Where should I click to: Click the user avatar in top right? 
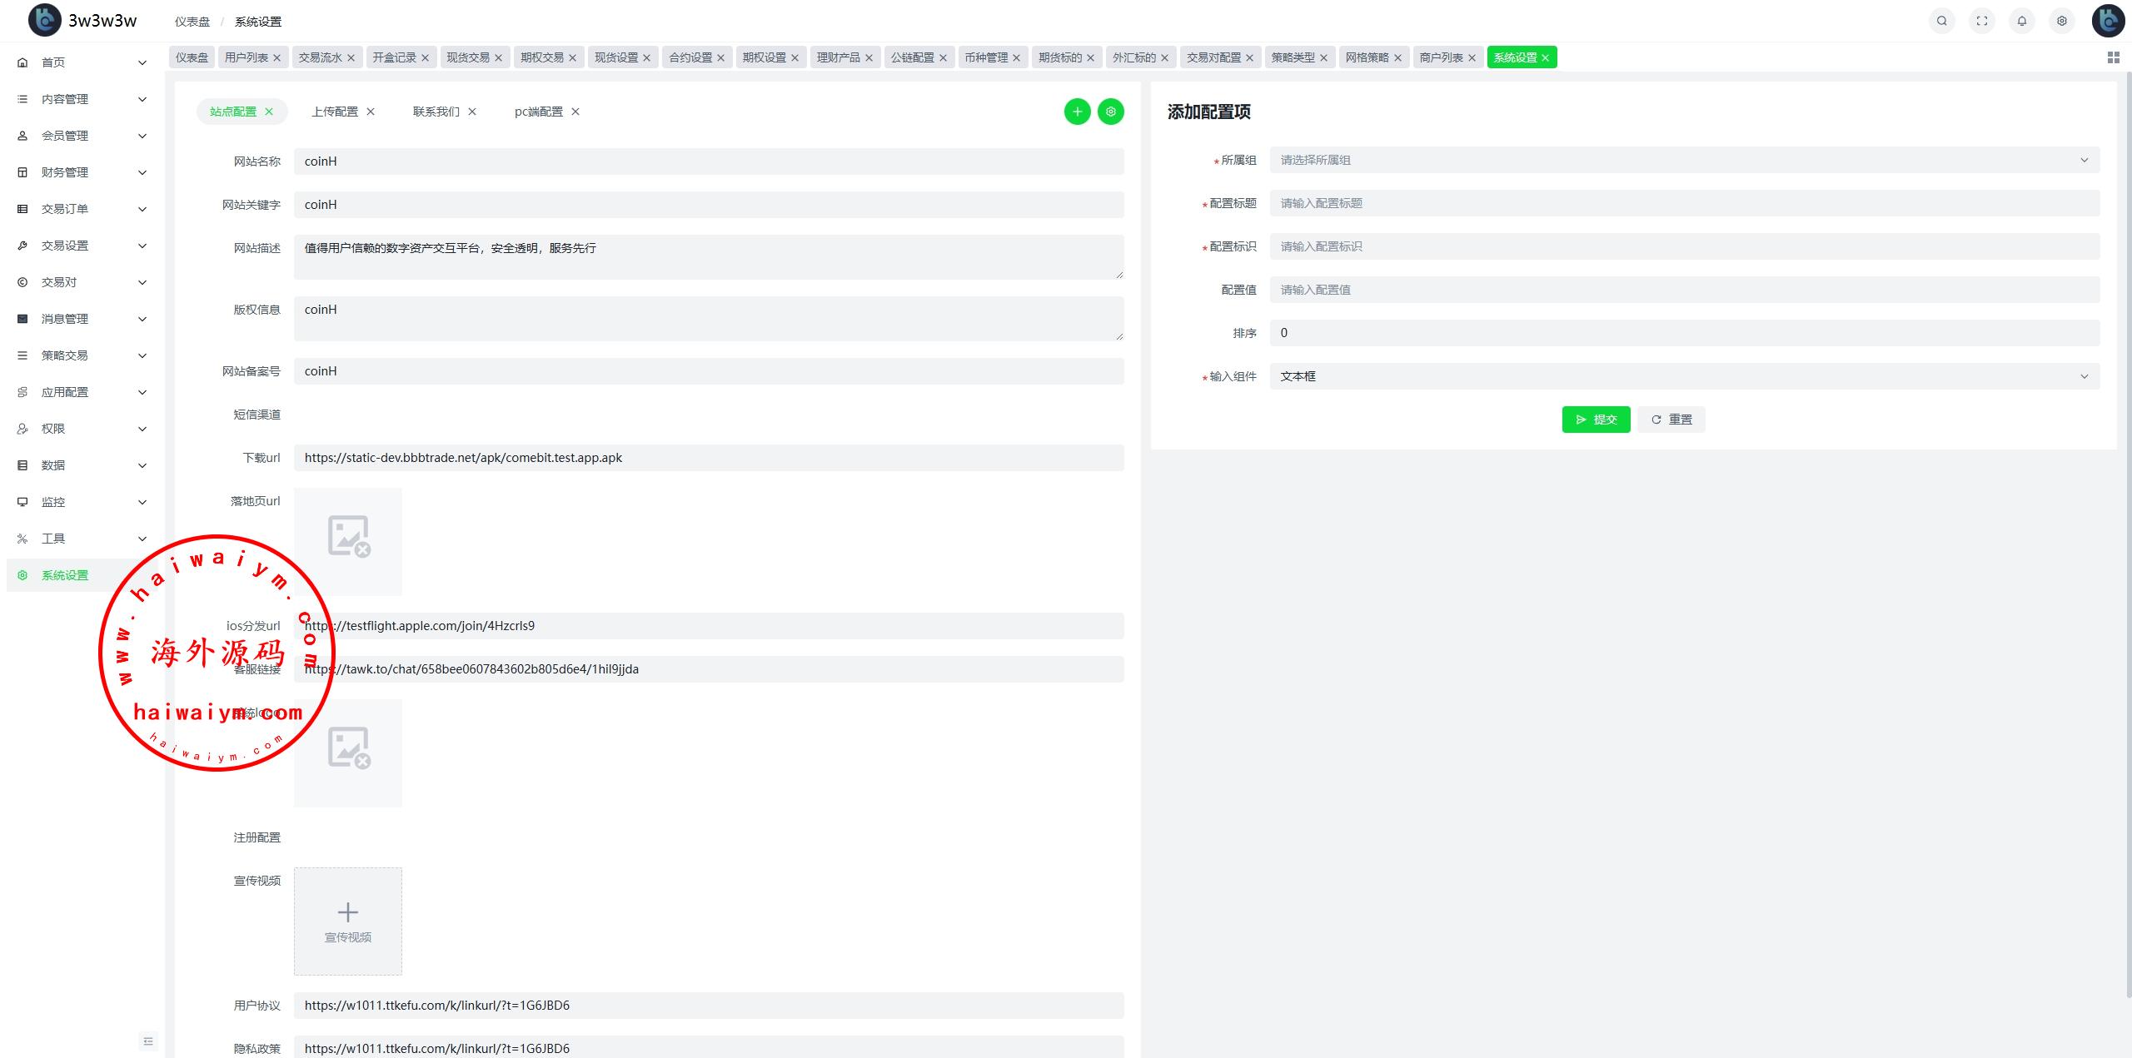(x=2108, y=21)
